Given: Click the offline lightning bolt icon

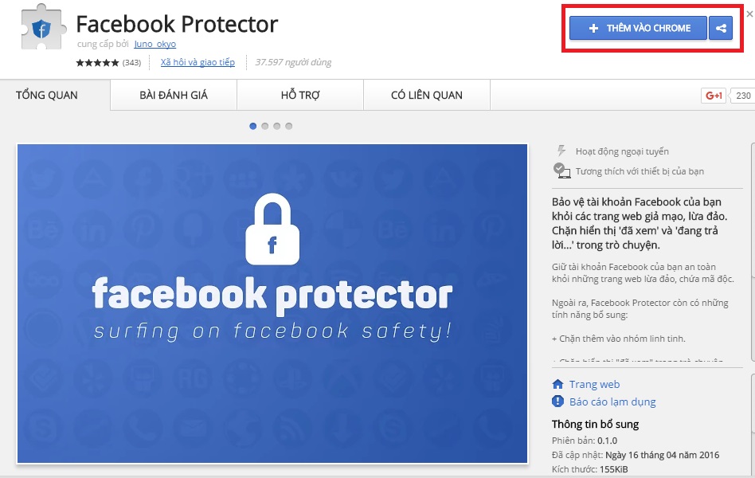Looking at the screenshot, I should click(x=561, y=151).
